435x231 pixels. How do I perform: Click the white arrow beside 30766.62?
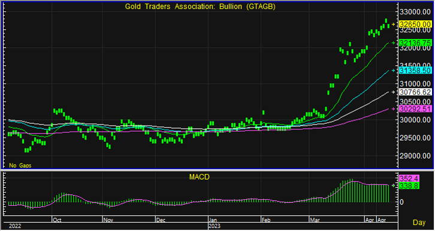click(393, 92)
